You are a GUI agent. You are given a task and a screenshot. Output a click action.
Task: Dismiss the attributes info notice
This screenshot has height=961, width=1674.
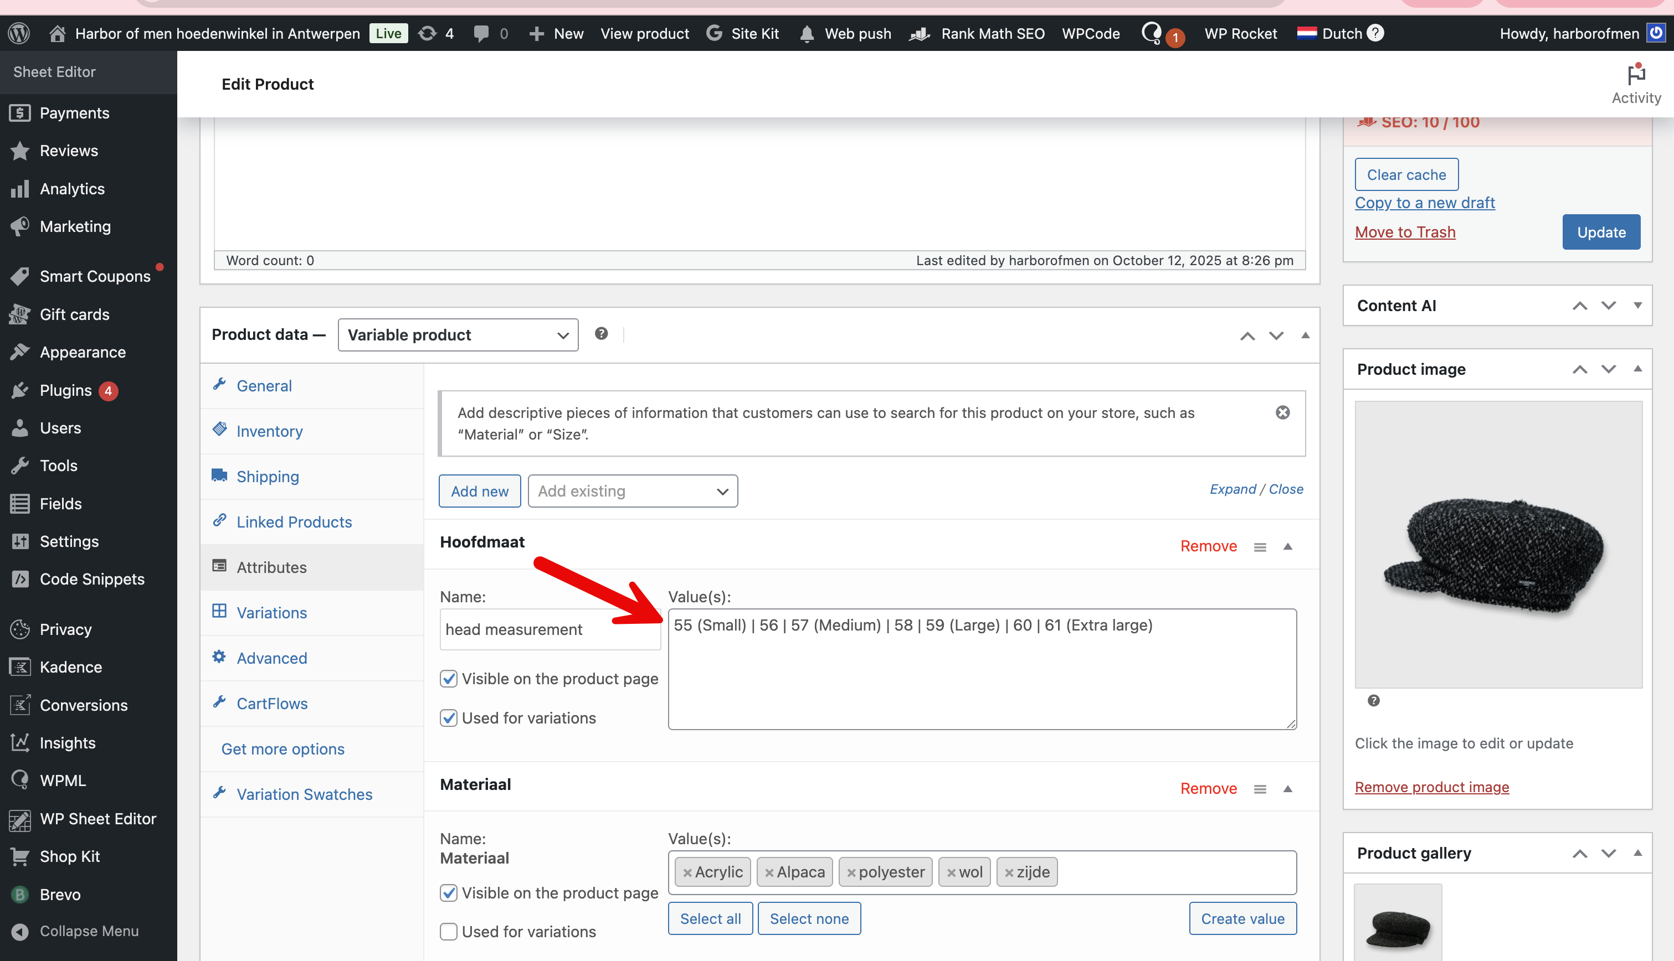(1282, 412)
